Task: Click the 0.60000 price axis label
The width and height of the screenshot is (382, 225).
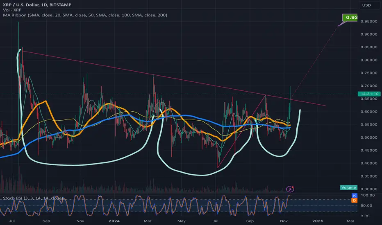Action: 369,112
